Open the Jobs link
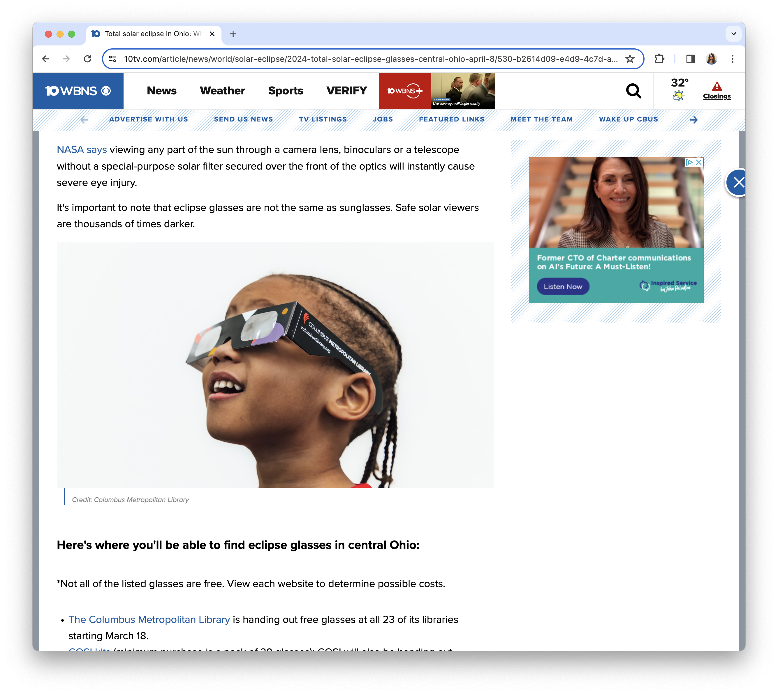778x694 pixels. (383, 119)
